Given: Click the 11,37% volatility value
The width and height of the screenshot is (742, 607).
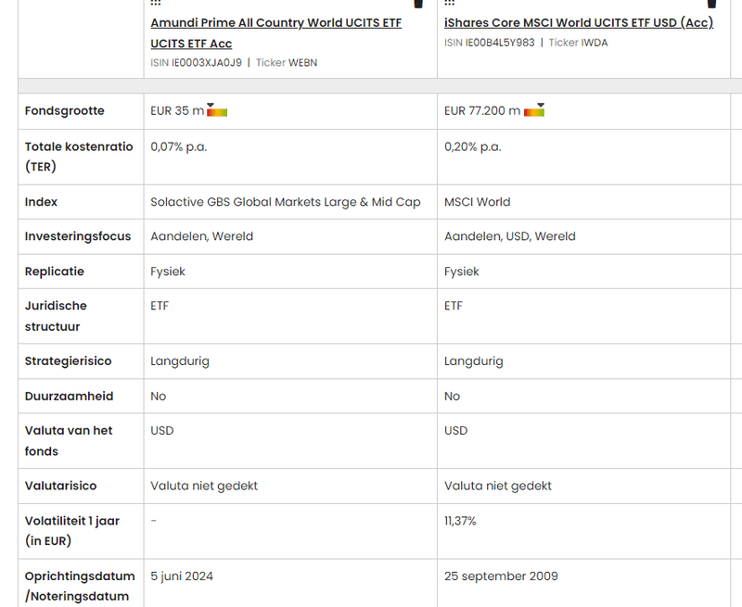Looking at the screenshot, I should [460, 522].
